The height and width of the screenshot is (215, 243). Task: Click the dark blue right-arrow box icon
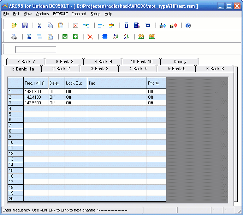(x=147, y=25)
